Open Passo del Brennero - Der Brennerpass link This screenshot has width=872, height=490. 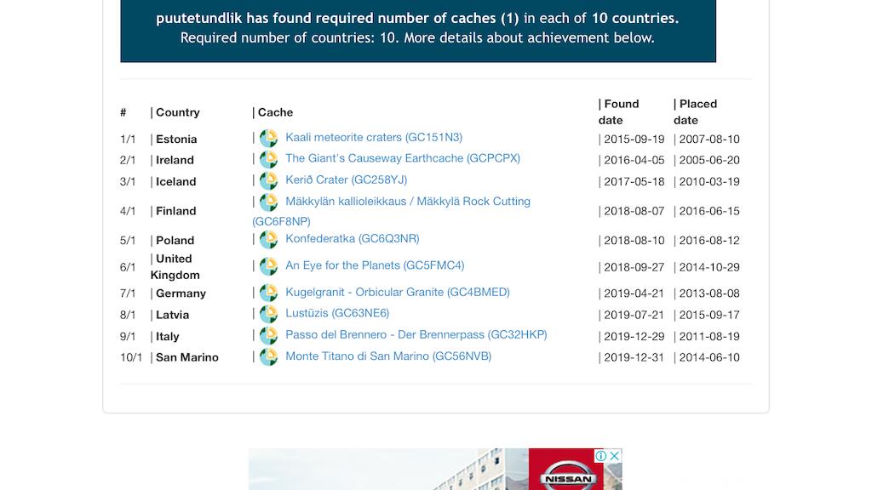[416, 335]
